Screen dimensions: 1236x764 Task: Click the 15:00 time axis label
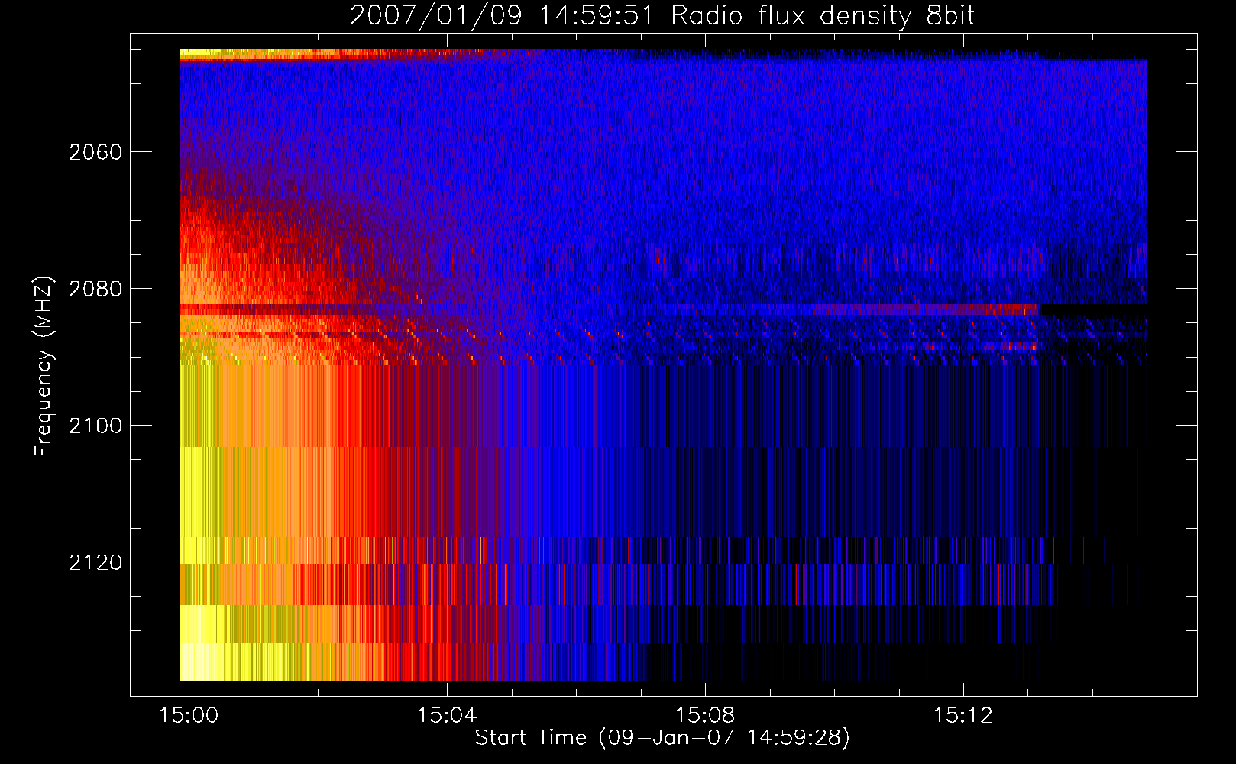188,715
